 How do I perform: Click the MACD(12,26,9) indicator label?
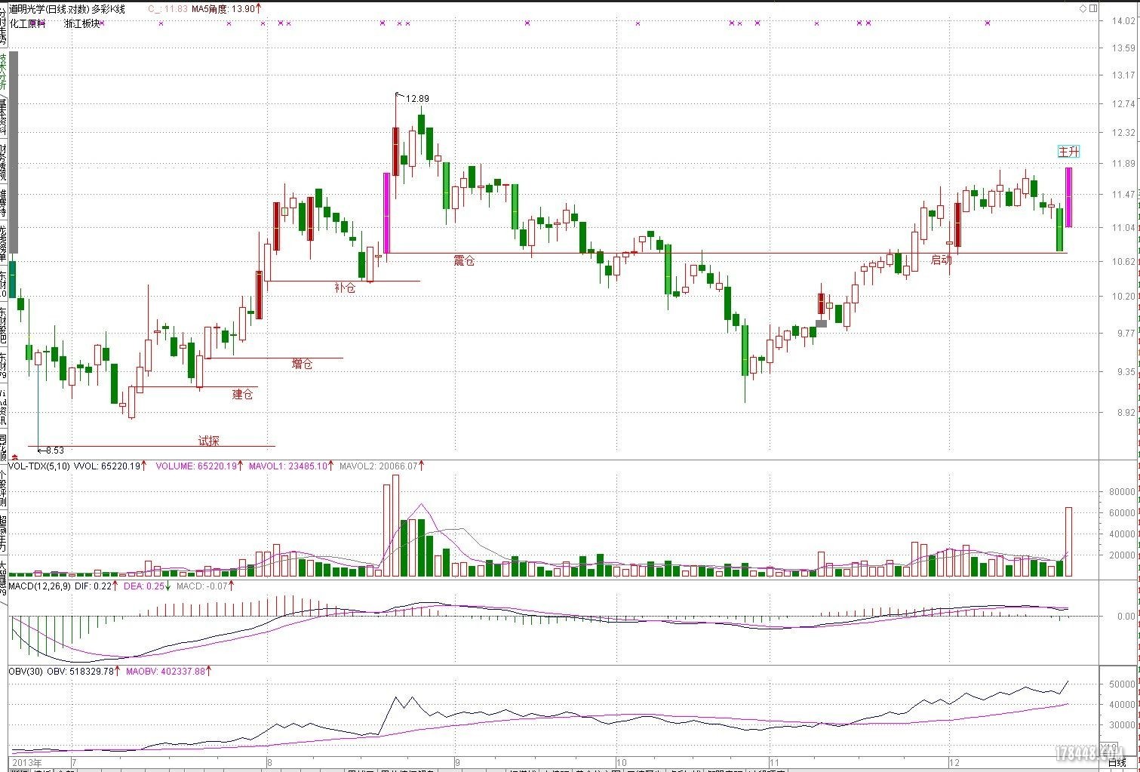point(41,586)
